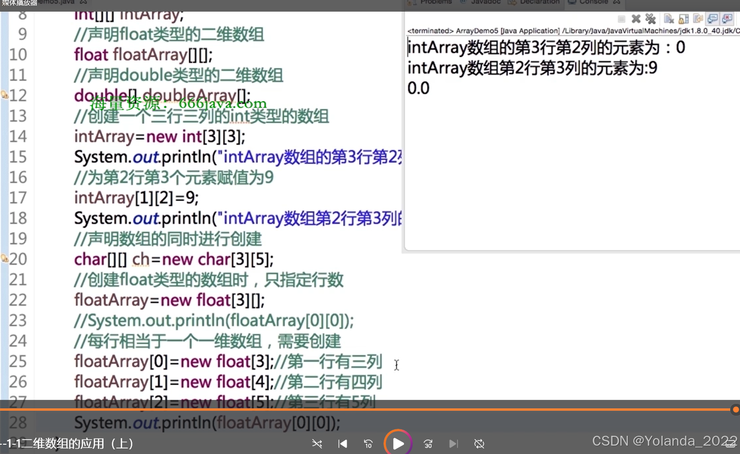The width and height of the screenshot is (740, 454).
Task: Click code 'floatArray[0]=new float[3];'
Action: [x=174, y=361]
